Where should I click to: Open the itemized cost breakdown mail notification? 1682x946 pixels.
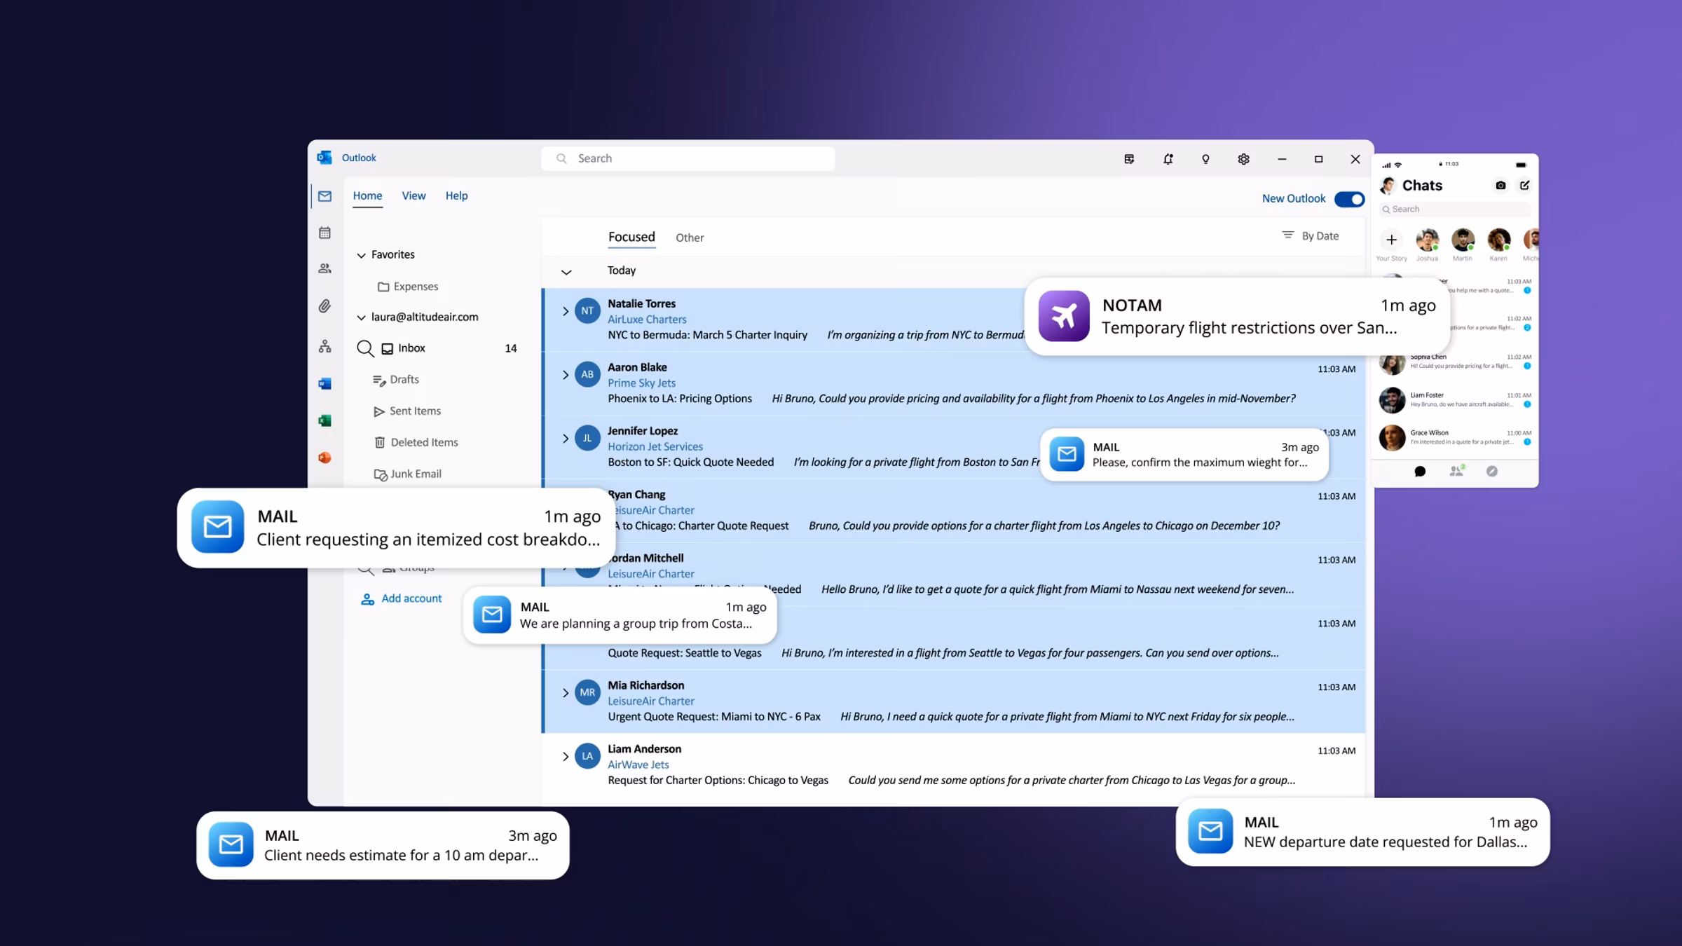[x=397, y=528]
